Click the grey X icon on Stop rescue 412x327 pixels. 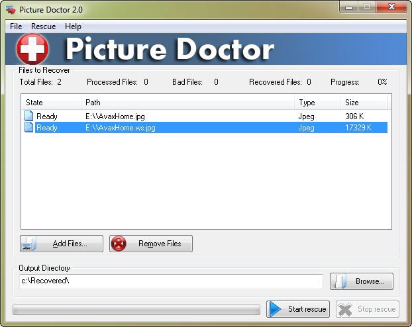tap(345, 309)
